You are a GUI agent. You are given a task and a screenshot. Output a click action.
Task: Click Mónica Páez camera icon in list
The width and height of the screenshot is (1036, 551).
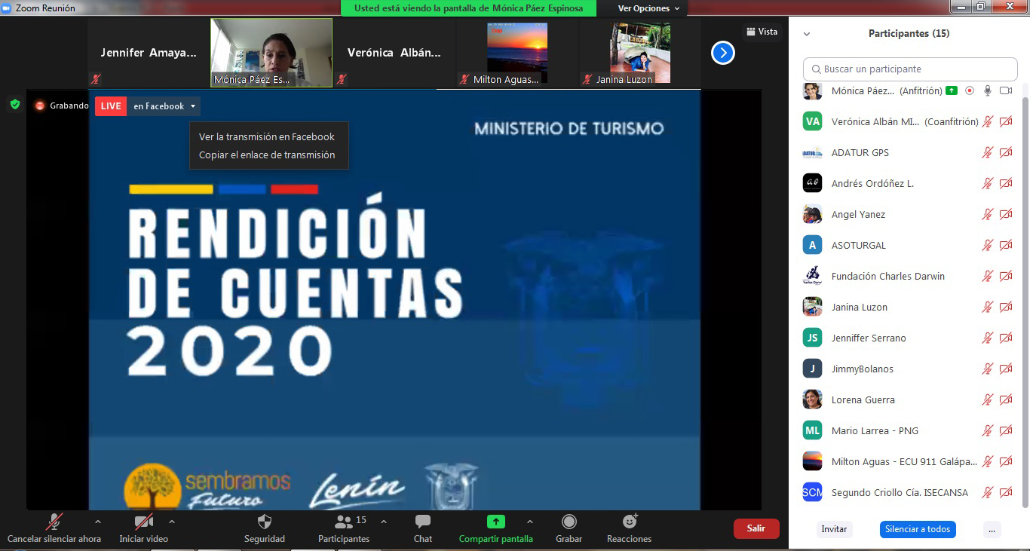pos(1006,90)
